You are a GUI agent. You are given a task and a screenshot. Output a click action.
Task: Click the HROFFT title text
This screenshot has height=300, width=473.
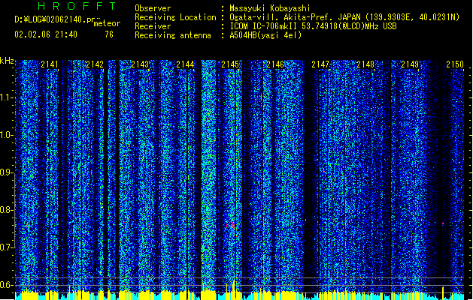(x=77, y=6)
